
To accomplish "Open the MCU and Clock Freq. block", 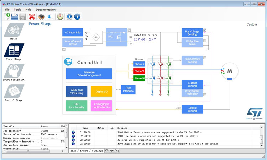I will pyautogui.click(x=77, y=91).
